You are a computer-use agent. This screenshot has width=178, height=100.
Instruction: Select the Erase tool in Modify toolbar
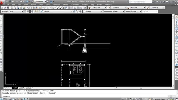[177, 16]
